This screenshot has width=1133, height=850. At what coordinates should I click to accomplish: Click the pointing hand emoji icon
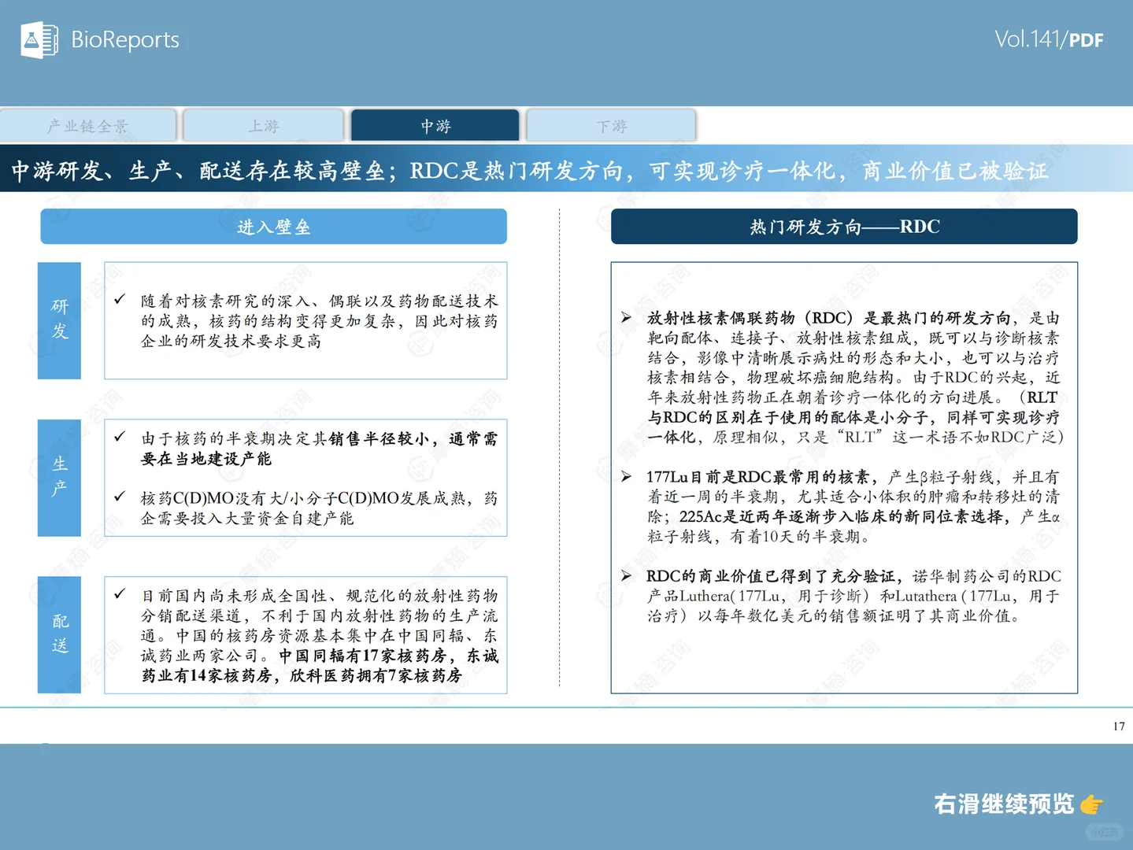click(x=1091, y=804)
